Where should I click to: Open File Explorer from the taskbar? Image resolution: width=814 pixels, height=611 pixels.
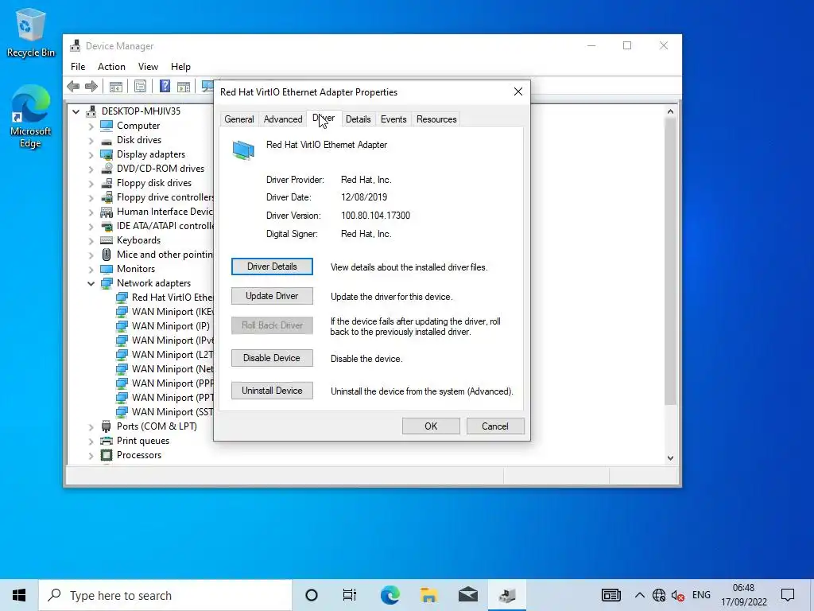(428, 595)
